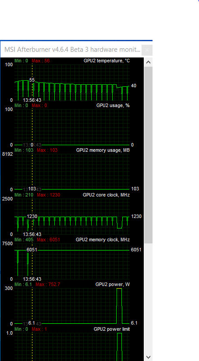Click the 2500 axis maximum of core clock
The width and height of the screenshot is (199, 361).
(x=7, y=199)
